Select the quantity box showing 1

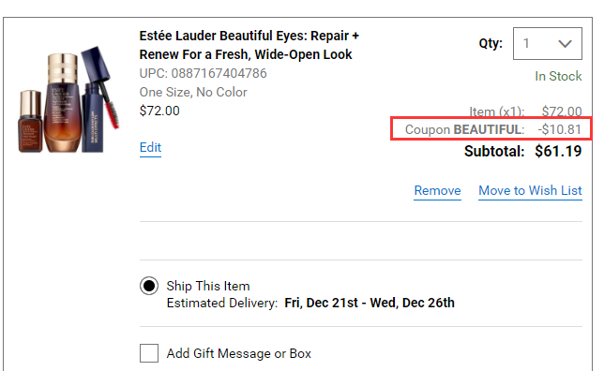pos(548,43)
